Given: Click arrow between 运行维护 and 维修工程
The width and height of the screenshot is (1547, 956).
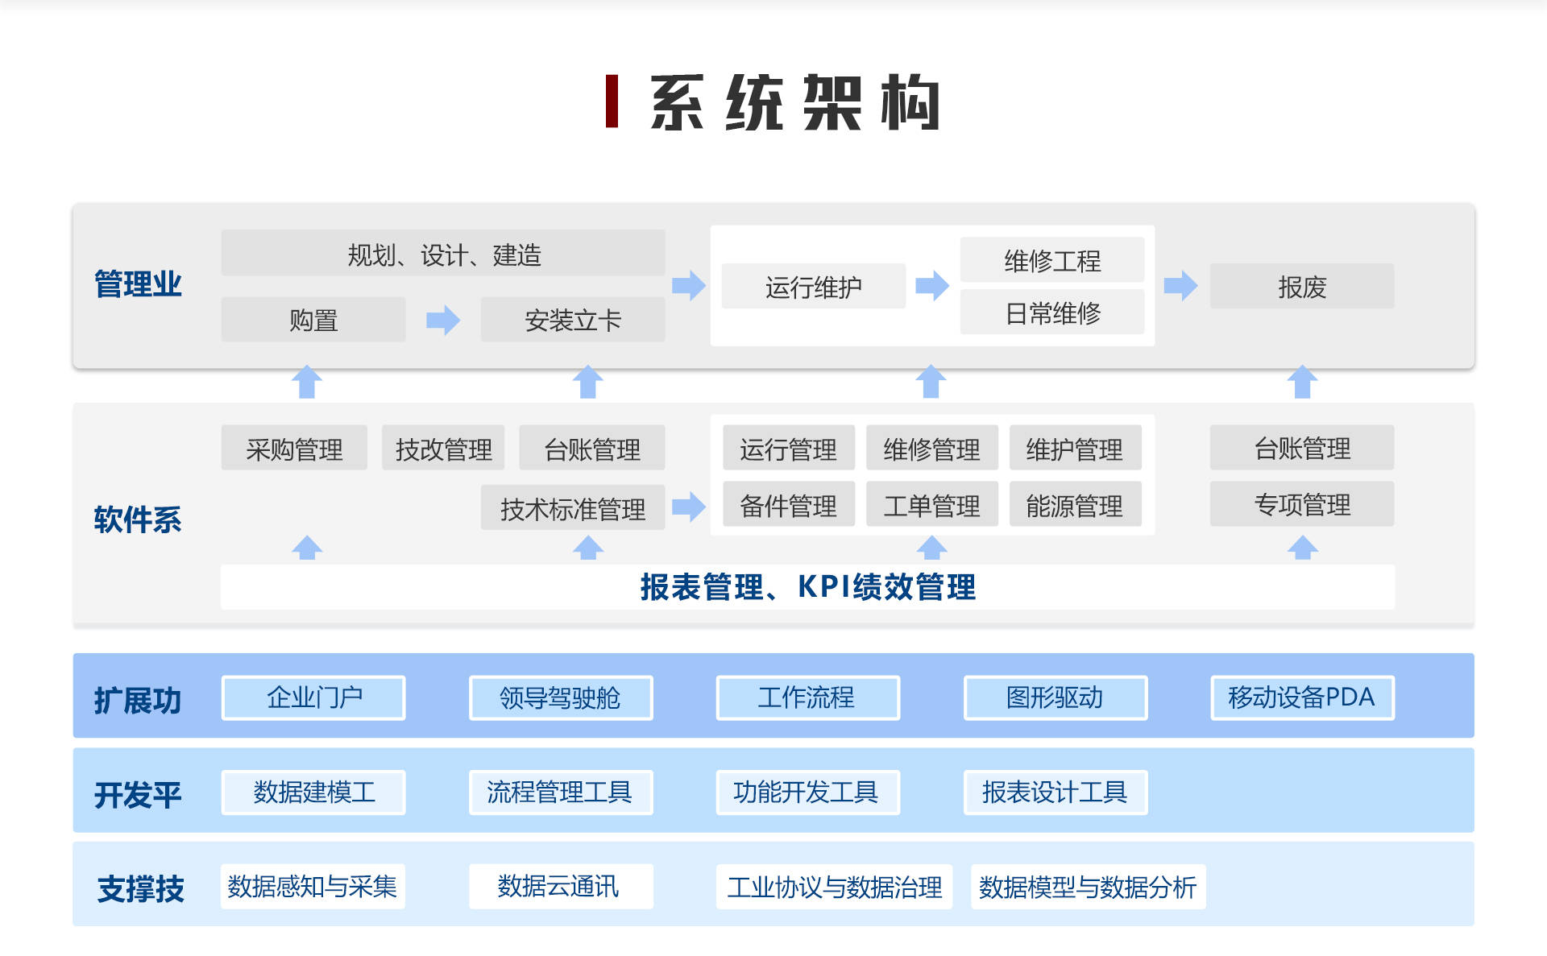Looking at the screenshot, I should click(x=933, y=285).
